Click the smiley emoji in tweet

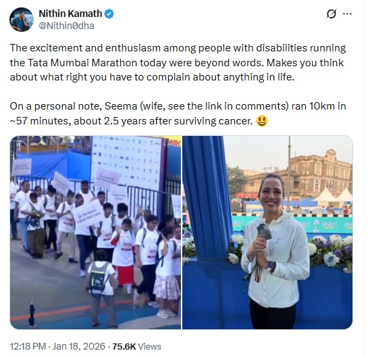click(262, 121)
